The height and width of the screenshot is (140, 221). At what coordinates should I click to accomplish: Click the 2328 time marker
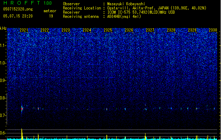(x=171, y=30)
